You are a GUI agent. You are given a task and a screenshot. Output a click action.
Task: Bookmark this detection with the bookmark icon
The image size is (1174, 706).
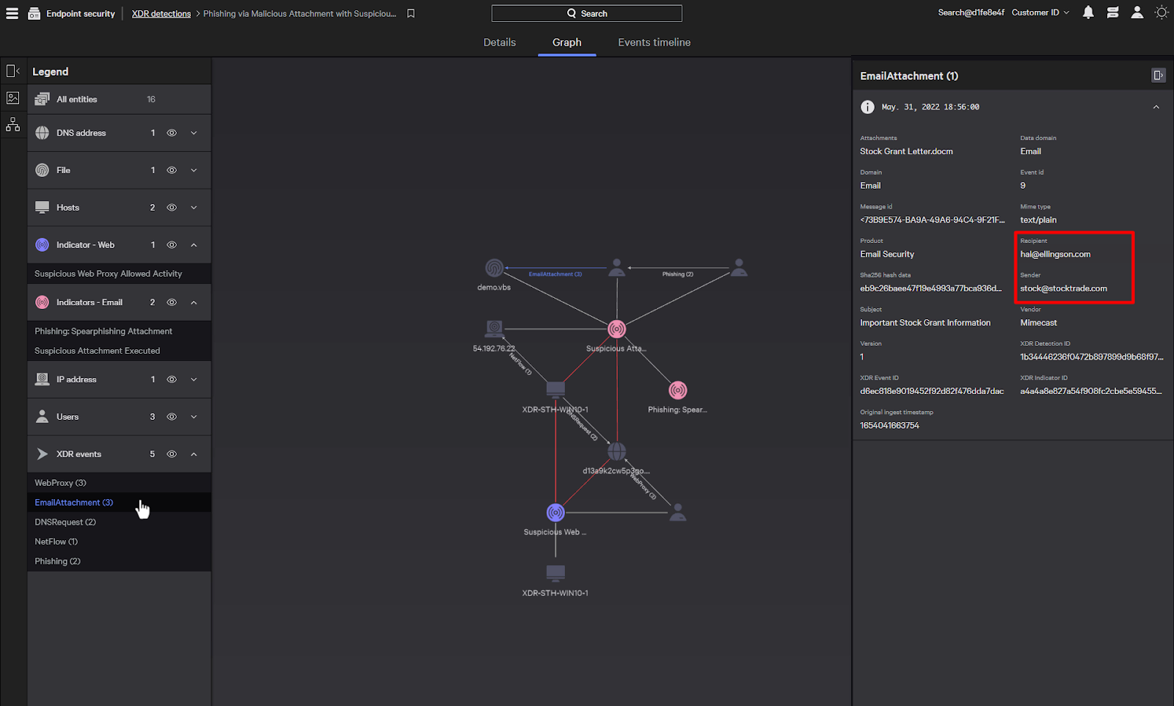pos(411,13)
